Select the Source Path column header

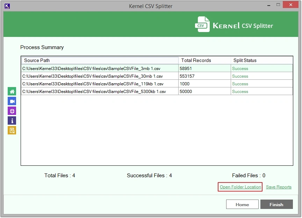[100, 61]
